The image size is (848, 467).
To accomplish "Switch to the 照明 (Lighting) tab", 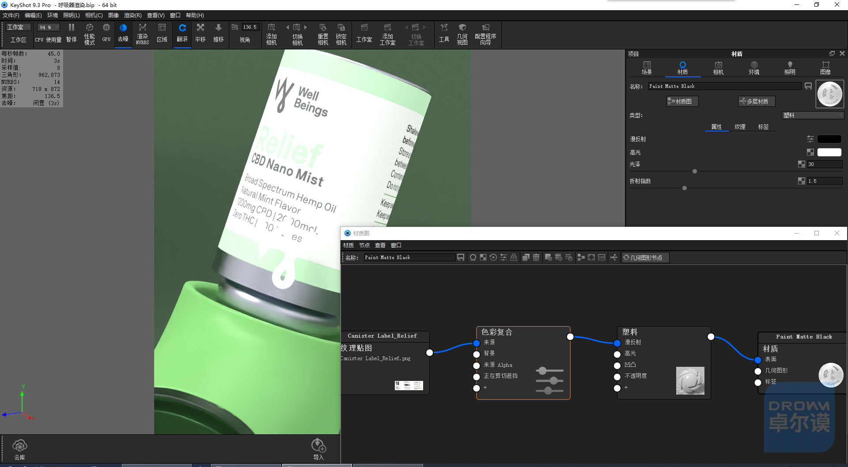I will 790,68.
